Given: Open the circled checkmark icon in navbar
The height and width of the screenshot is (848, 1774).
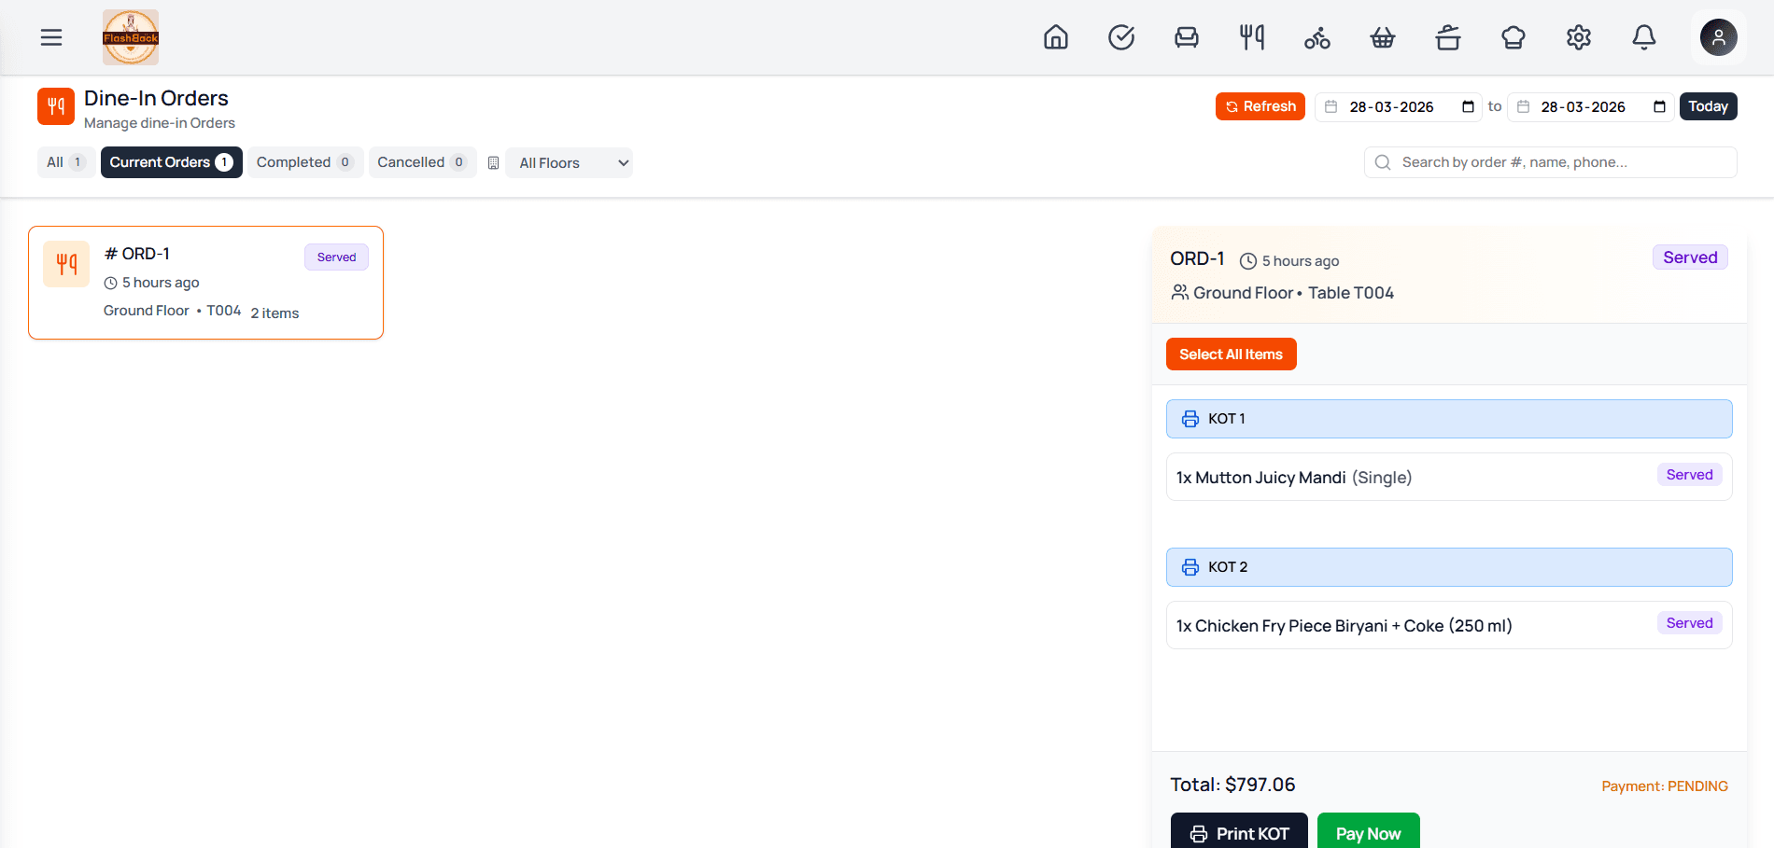Looking at the screenshot, I should [x=1121, y=37].
